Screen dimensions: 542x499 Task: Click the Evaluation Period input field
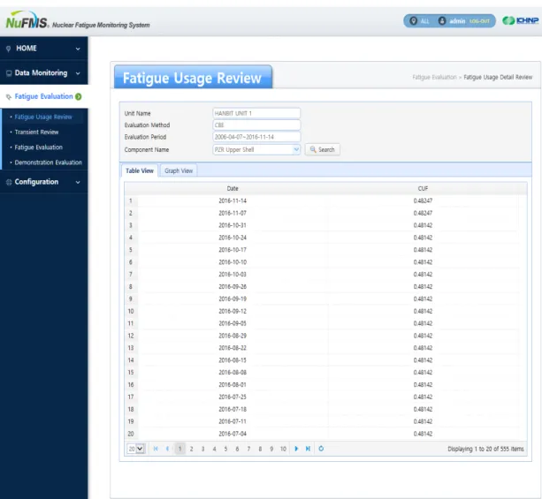256,137
